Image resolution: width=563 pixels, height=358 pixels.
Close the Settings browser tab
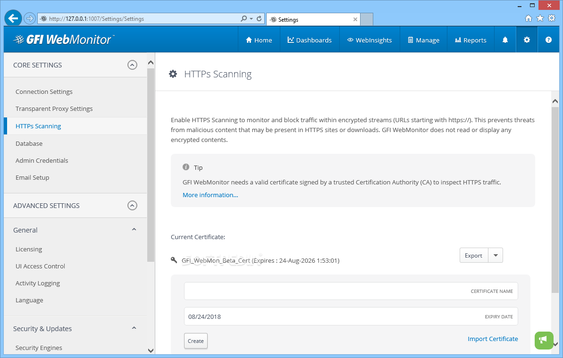pos(355,19)
